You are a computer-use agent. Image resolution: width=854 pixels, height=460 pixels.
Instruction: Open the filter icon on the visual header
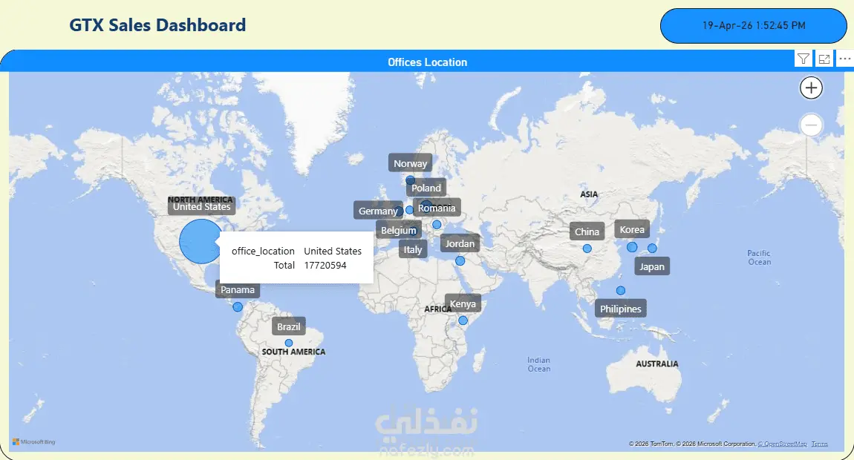point(804,59)
